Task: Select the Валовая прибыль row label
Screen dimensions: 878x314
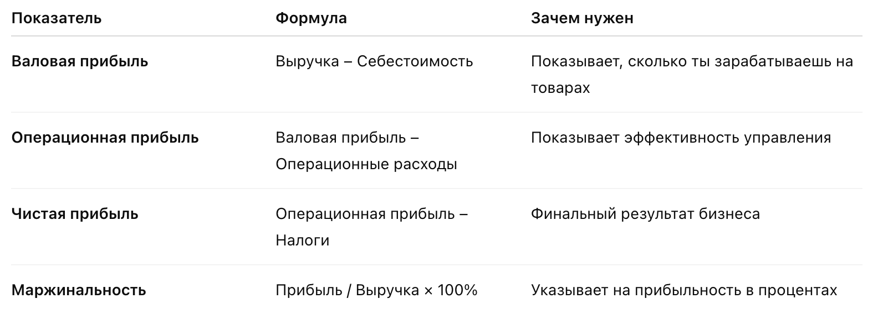Action: pos(80,61)
